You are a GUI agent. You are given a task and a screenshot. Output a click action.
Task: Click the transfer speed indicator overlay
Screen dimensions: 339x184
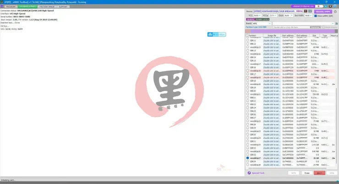[x=217, y=34]
